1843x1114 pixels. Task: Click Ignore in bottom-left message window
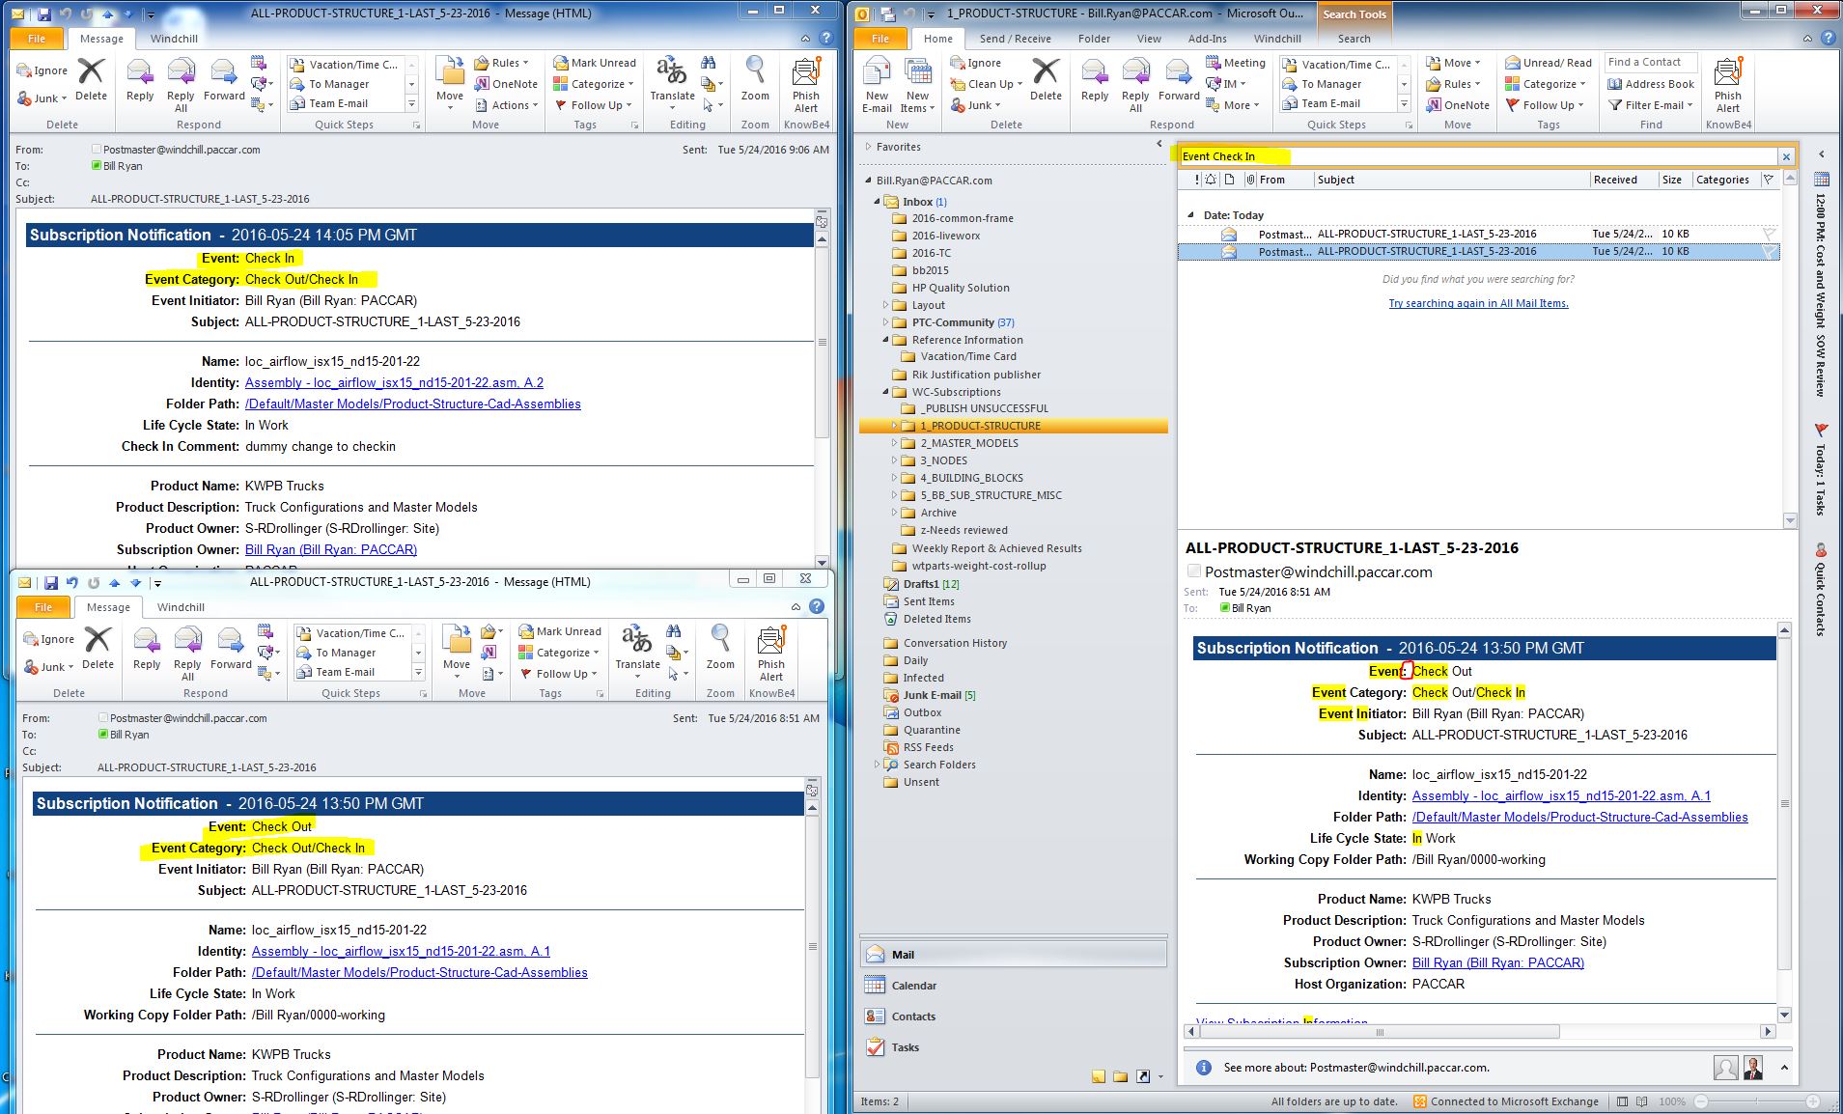[x=48, y=639]
